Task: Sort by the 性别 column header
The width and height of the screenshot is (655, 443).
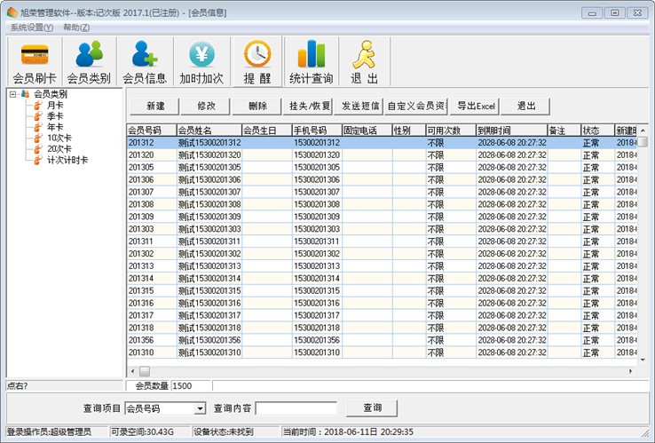Action: (409, 131)
